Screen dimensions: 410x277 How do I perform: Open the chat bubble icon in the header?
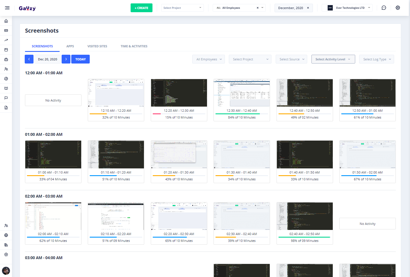(384, 8)
